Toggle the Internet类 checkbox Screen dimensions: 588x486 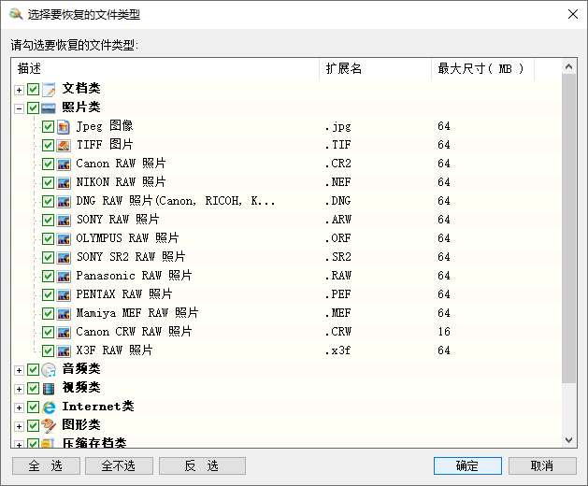coord(33,407)
